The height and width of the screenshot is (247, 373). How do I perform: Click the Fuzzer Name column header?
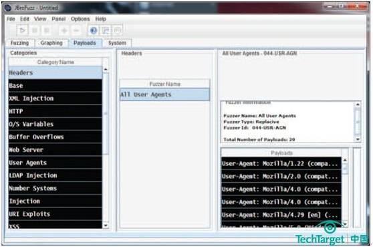[164, 84]
